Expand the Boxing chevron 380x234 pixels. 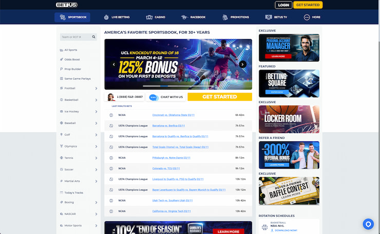pos(96,203)
